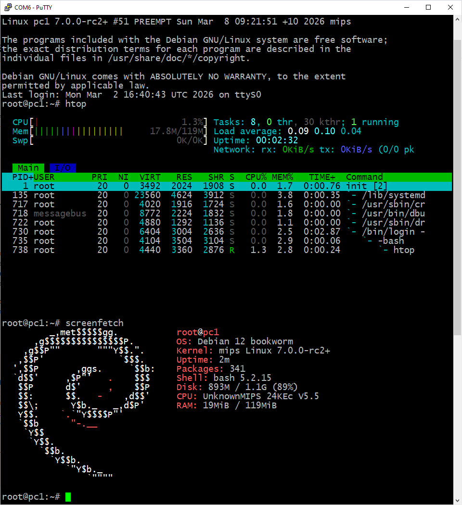
Task: Click the scrollbar up arrow
Action: click(458, 19)
